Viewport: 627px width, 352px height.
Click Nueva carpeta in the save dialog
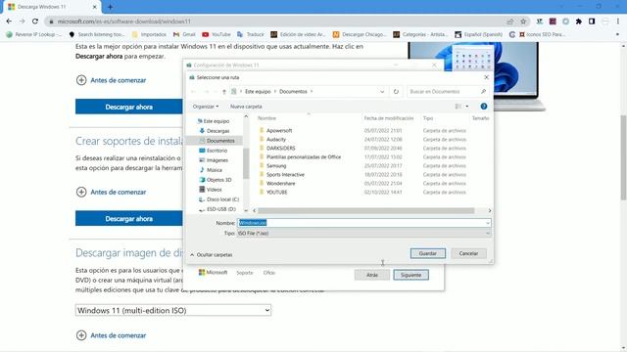click(246, 107)
